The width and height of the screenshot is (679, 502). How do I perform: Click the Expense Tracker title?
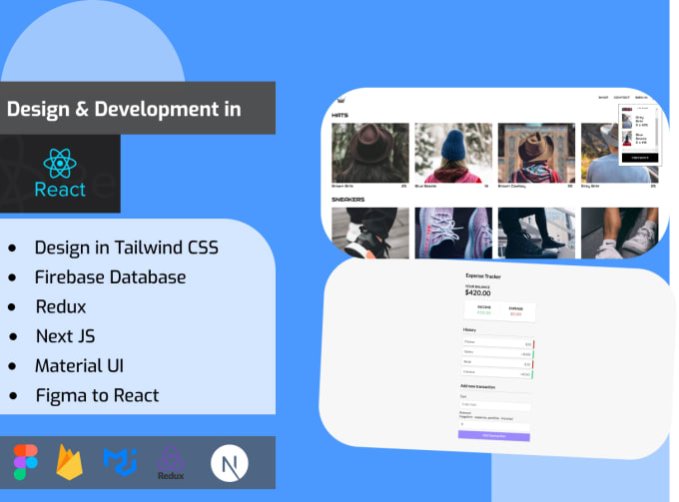tap(483, 276)
